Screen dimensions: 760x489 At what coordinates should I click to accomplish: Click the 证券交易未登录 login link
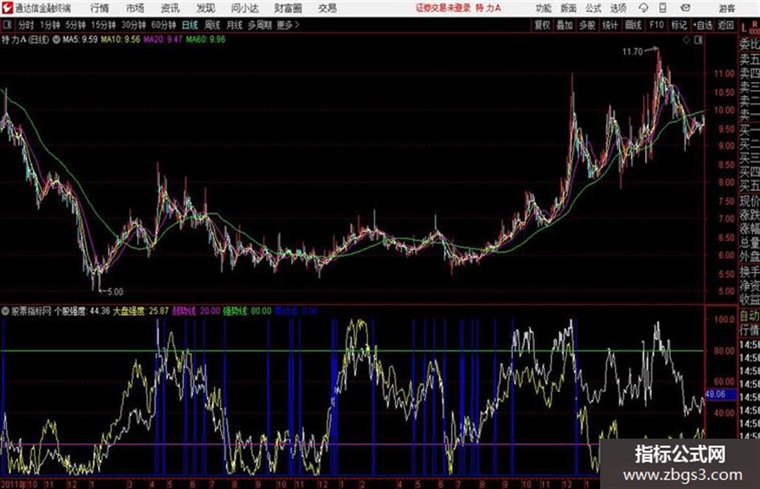click(x=443, y=8)
